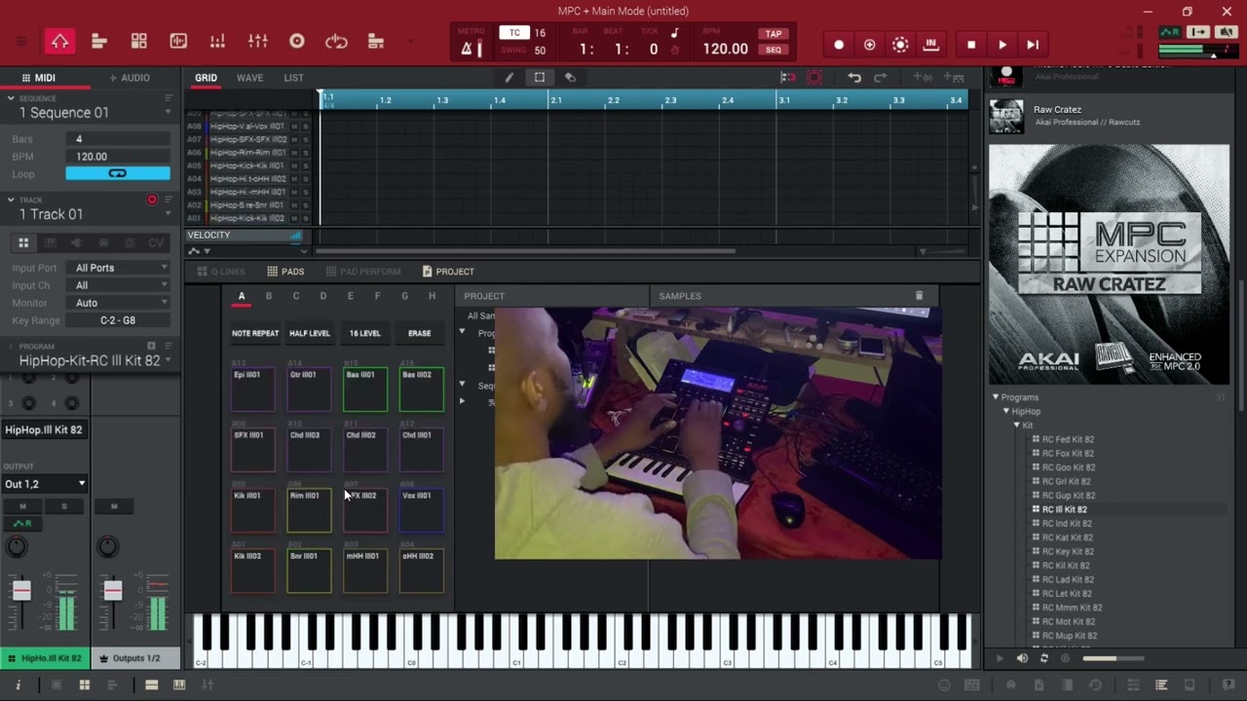Start recording with the record button
This screenshot has height=701, width=1247.
click(839, 45)
